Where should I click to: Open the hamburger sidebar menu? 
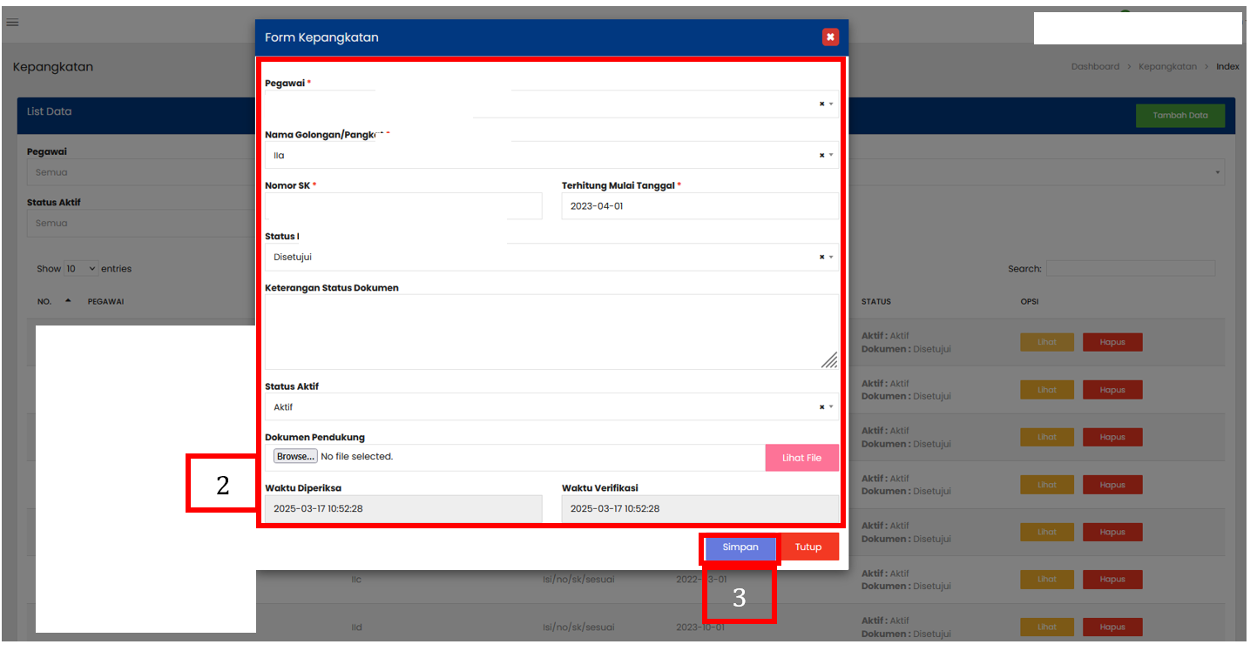tap(12, 23)
